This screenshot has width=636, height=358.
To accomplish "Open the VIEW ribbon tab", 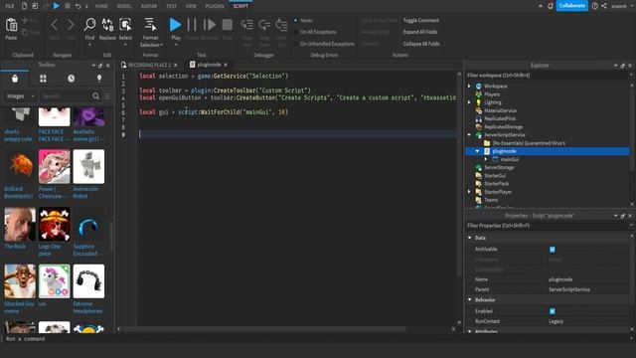I will click(x=191, y=6).
